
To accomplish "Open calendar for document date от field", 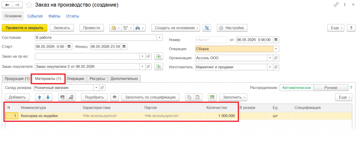I will pyautogui.click(x=276, y=40).
